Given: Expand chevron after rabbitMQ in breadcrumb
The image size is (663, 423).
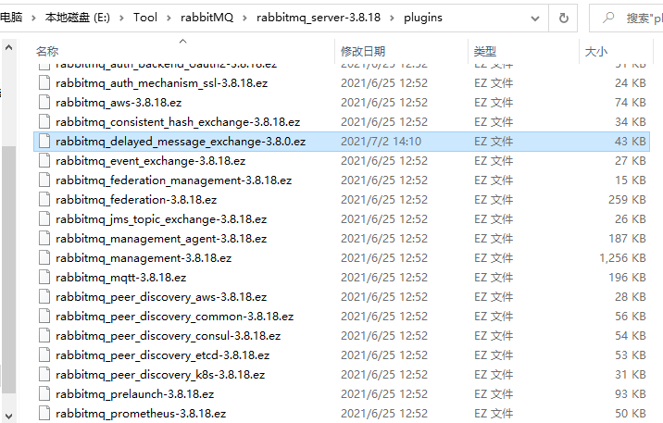Looking at the screenshot, I should [244, 18].
